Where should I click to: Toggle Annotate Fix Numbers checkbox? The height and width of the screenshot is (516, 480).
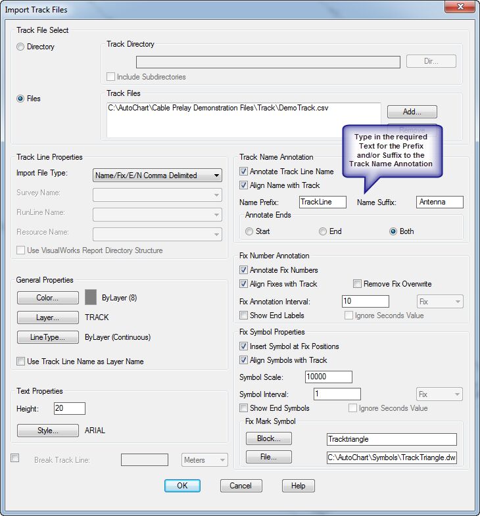click(243, 270)
